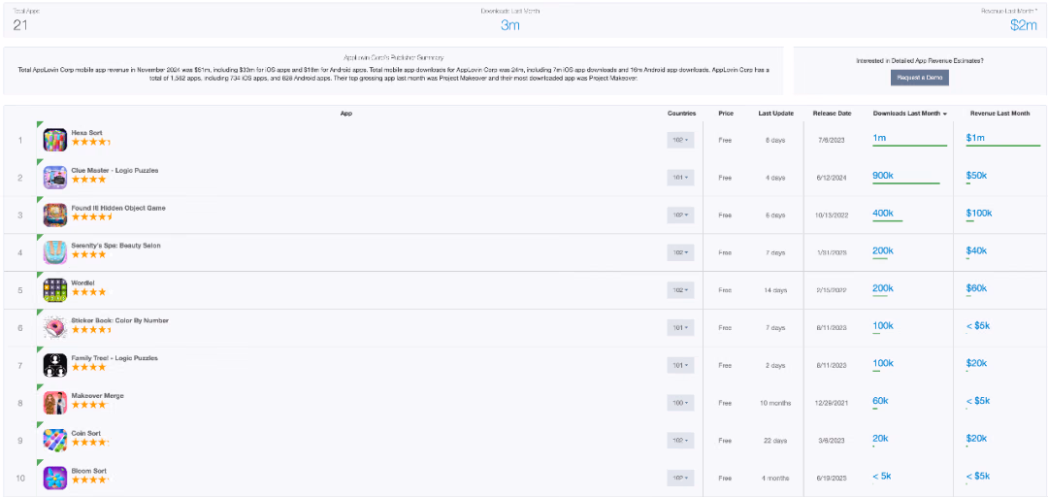
Task: Open the Makeover Merge title link
Action: (98, 395)
